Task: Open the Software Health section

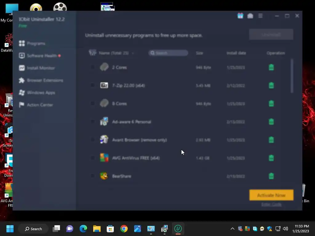Action: coord(40,56)
